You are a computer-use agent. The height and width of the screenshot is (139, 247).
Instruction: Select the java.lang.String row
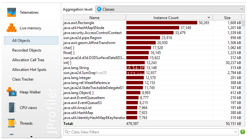pos(152,68)
